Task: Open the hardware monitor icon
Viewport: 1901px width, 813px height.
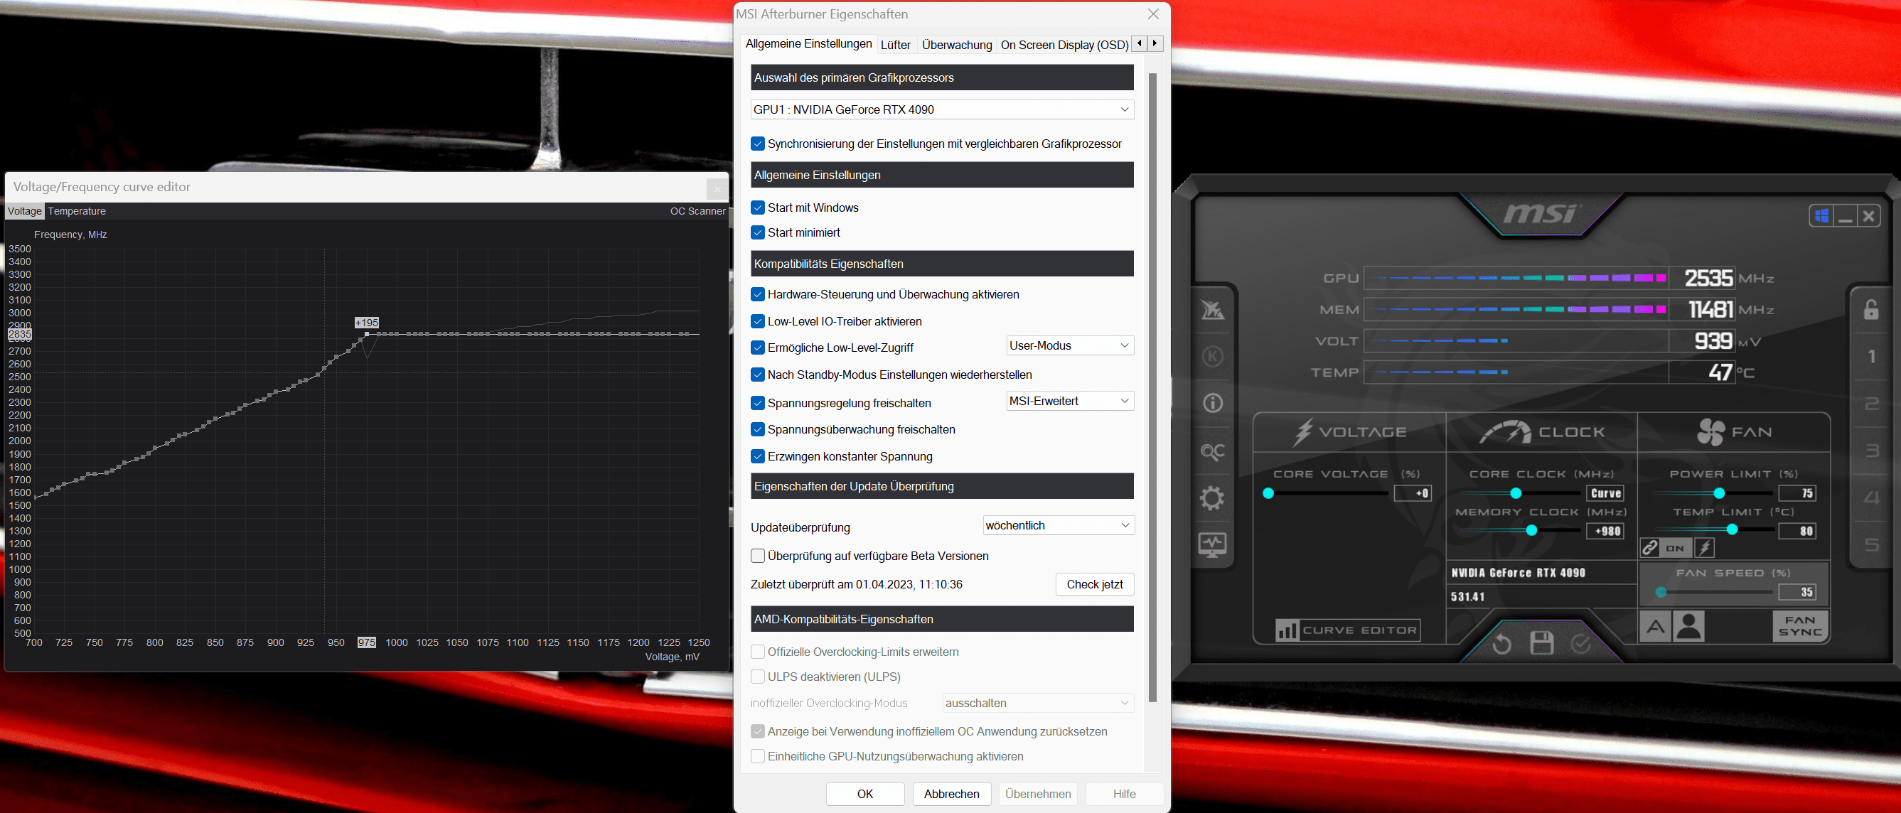Action: click(1213, 545)
